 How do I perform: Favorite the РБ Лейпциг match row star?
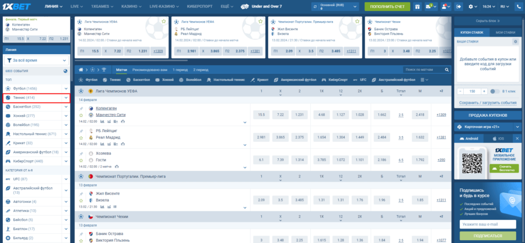point(81,138)
